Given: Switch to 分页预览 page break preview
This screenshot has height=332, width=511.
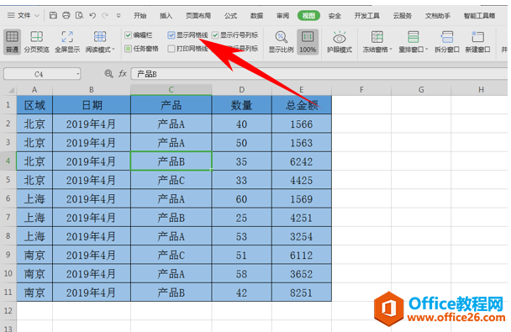Looking at the screenshot, I should pos(36,41).
